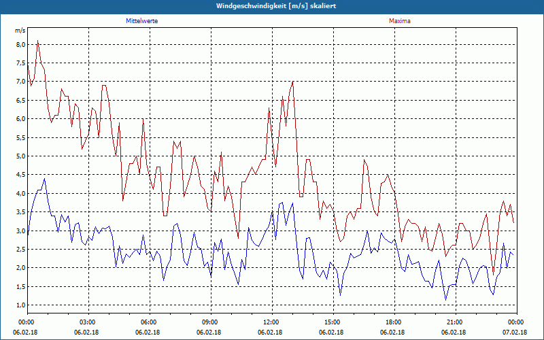The height and width of the screenshot is (340, 544).
Task: Click the 15:00 time axis label
Action: click(x=333, y=322)
